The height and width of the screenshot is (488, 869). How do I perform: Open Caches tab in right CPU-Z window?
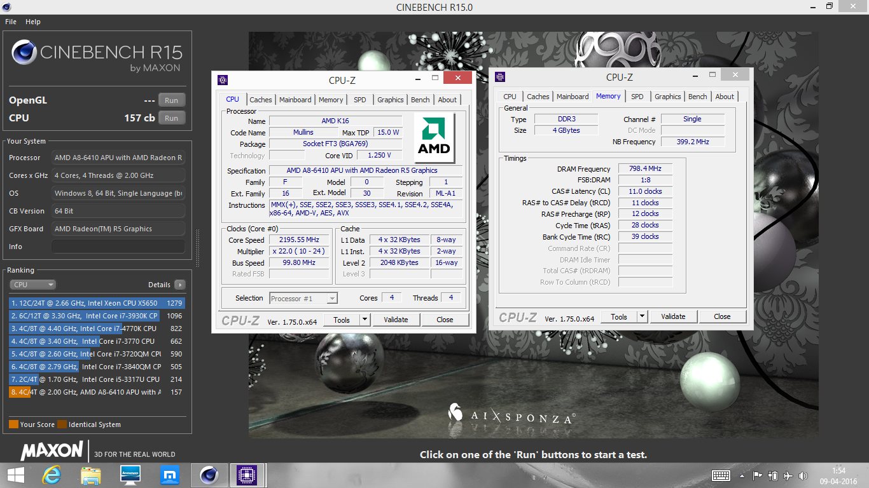tap(538, 97)
